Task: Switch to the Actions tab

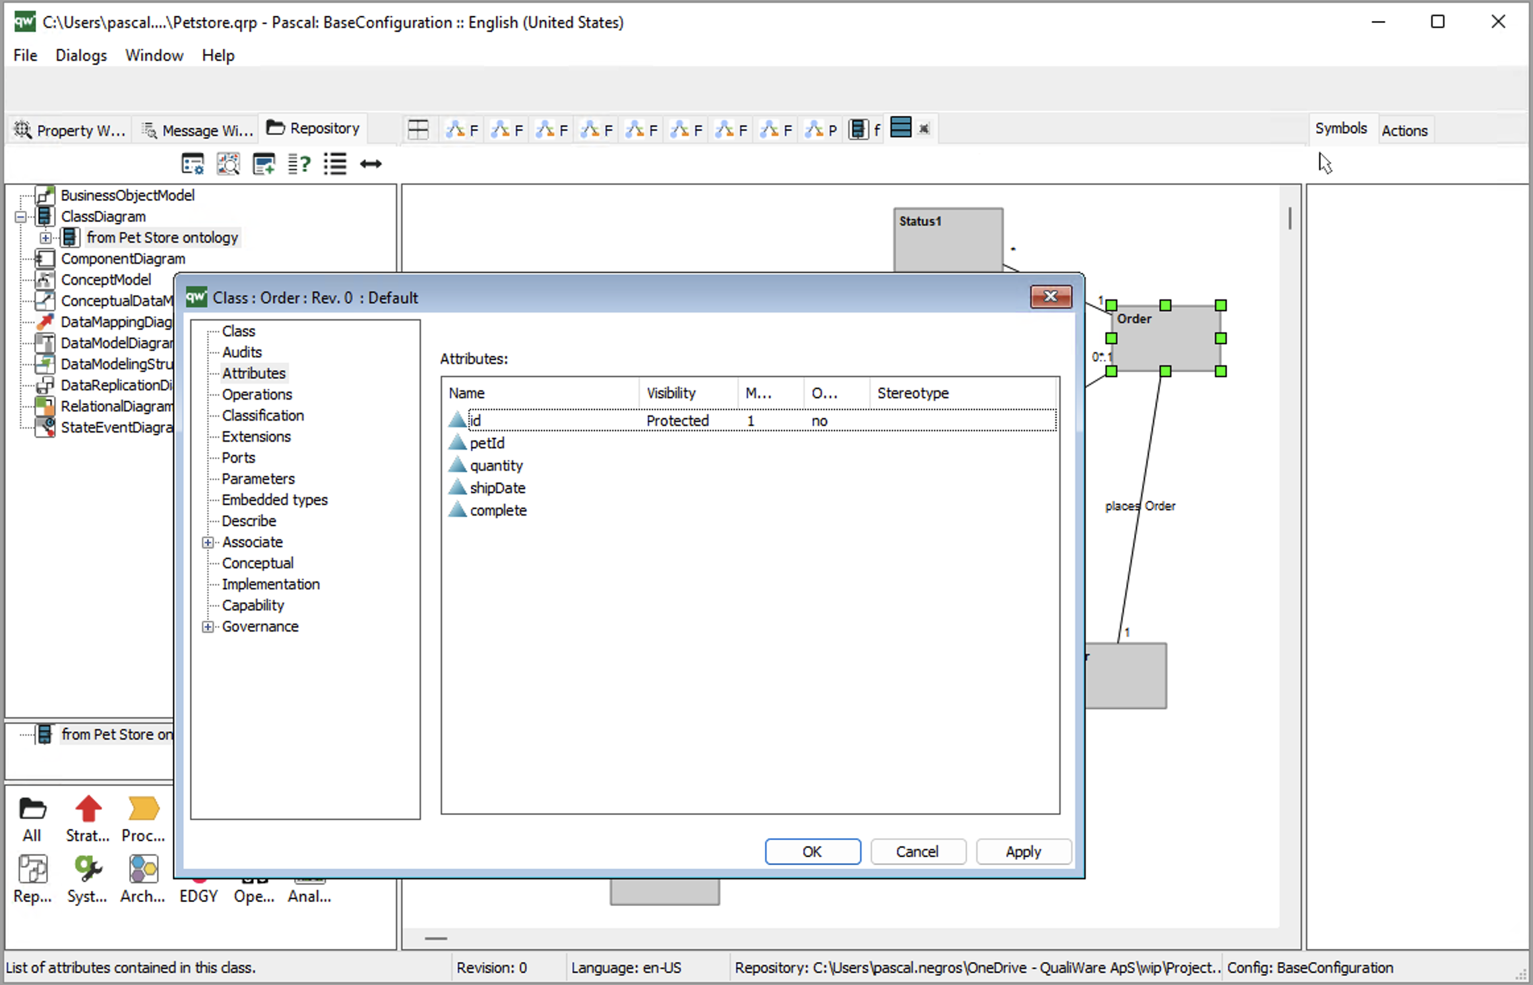Action: tap(1404, 131)
